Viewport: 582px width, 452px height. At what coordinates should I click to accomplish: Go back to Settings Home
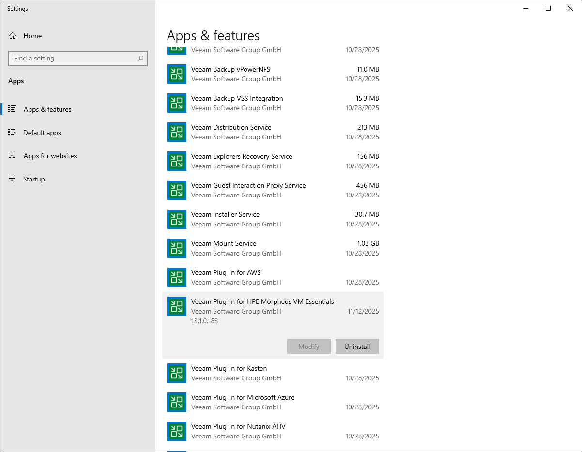pos(32,35)
